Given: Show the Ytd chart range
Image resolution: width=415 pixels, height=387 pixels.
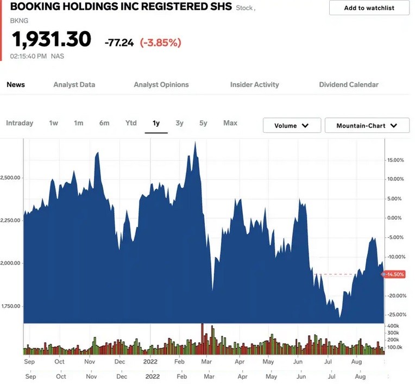Looking at the screenshot, I should point(131,123).
